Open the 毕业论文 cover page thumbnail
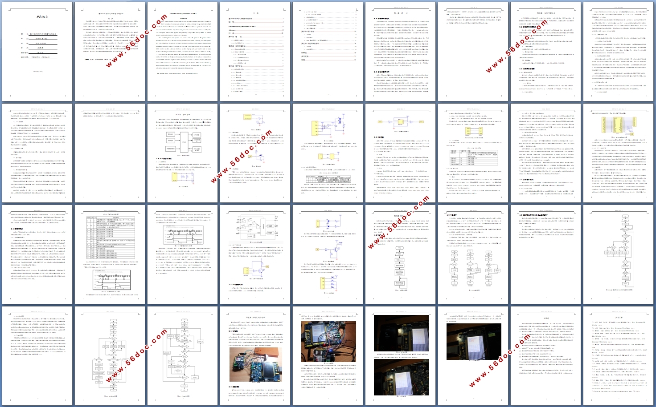656x407 pixels. point(37,52)
